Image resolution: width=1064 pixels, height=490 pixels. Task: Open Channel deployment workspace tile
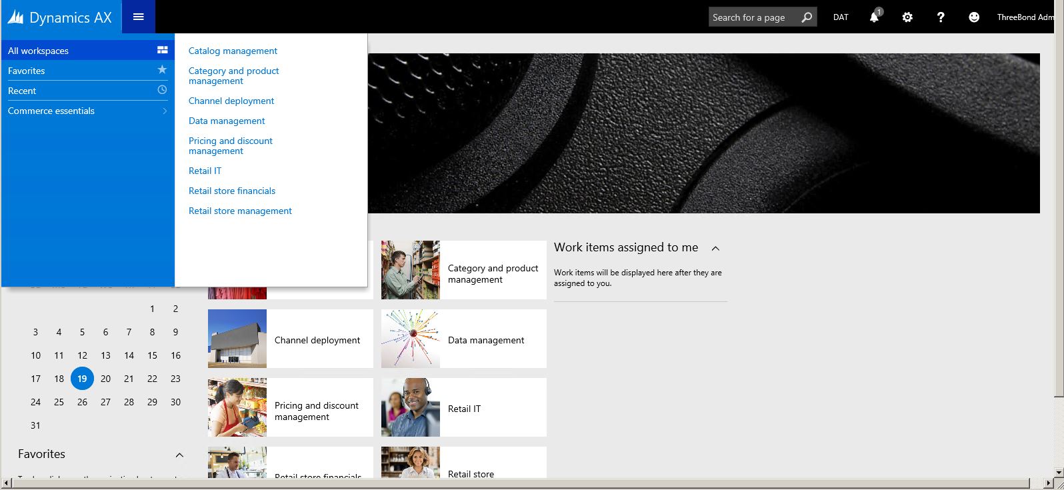pyautogui.click(x=291, y=339)
